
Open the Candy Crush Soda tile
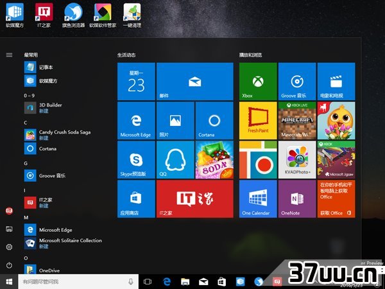pos(214,159)
